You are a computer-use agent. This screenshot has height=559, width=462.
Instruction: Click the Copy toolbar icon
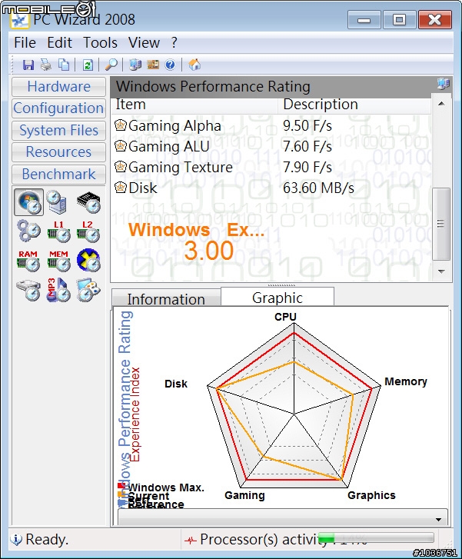(64, 65)
